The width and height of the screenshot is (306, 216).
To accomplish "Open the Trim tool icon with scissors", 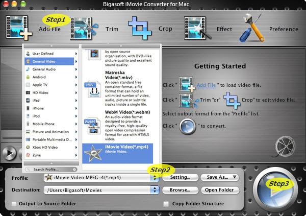I will [84, 28].
